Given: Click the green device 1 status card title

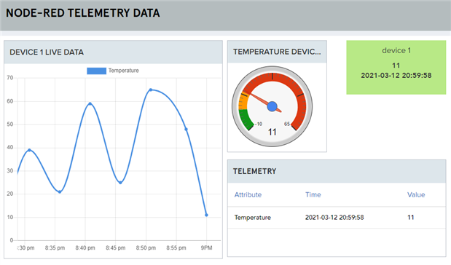Looking at the screenshot, I should pos(396,50).
